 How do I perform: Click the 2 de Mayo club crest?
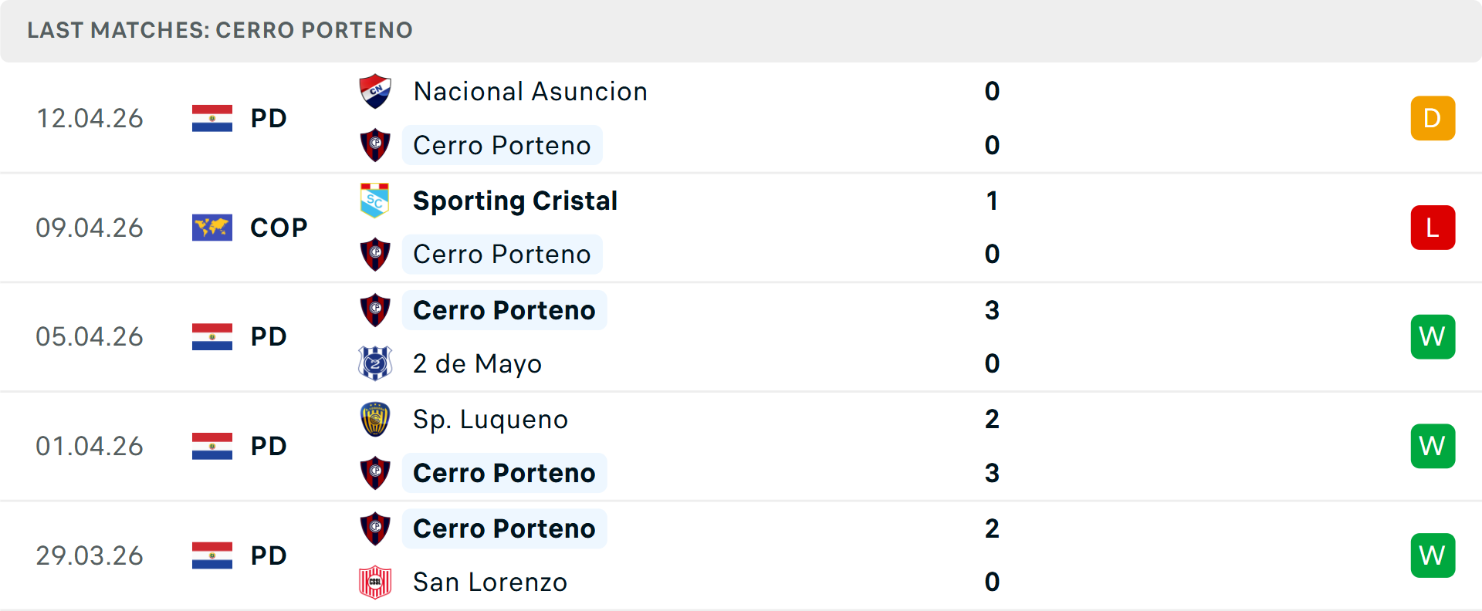coord(375,363)
